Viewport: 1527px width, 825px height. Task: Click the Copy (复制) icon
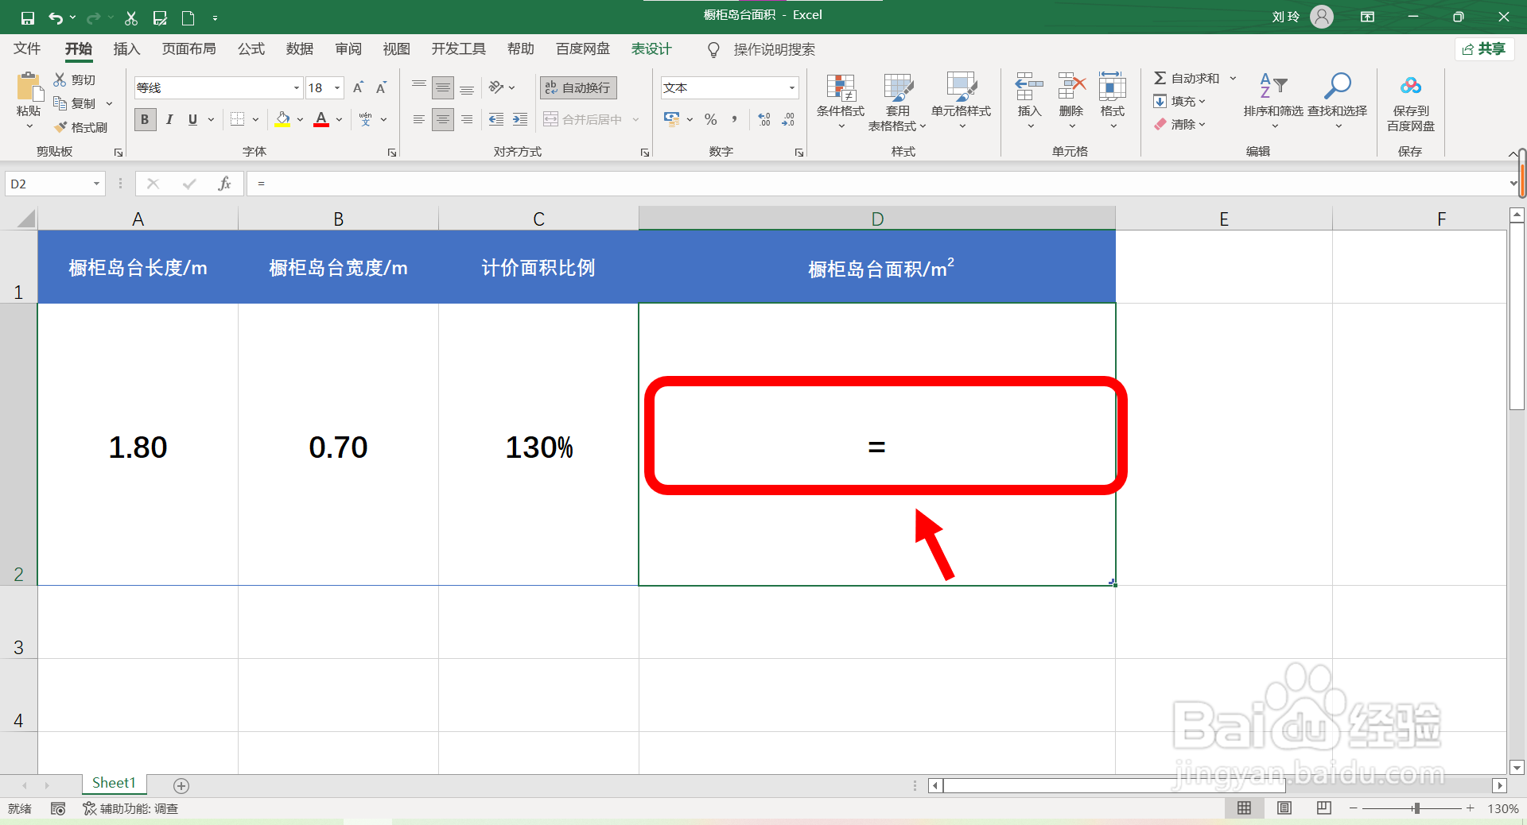[x=60, y=103]
